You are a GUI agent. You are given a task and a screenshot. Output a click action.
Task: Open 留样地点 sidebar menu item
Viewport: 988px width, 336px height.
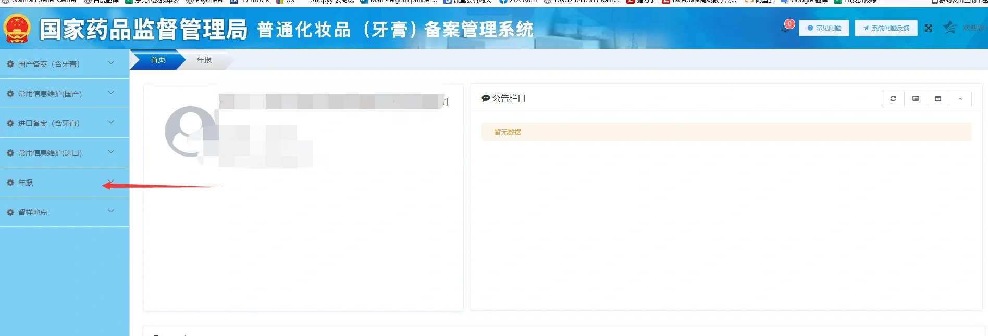(65, 212)
